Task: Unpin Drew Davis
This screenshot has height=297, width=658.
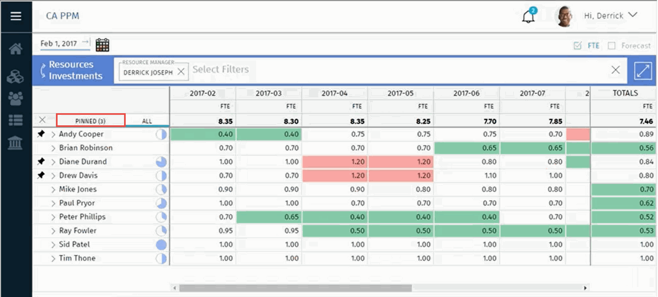Action: pos(42,175)
